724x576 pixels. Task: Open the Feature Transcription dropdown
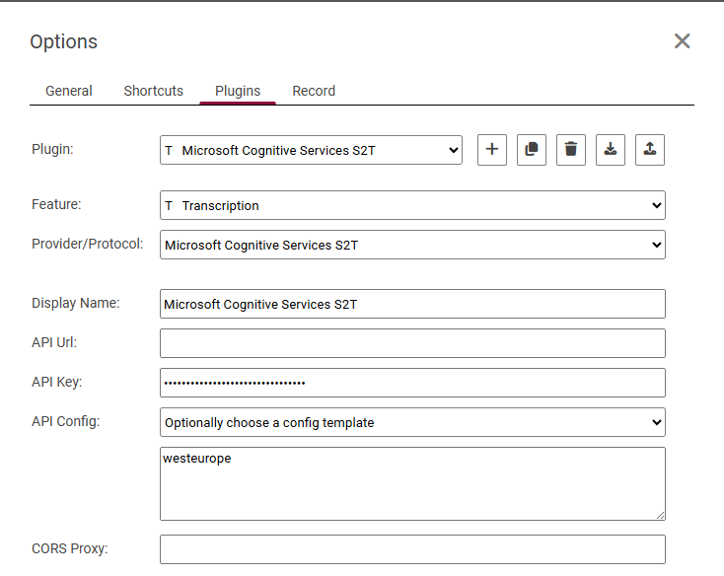(x=412, y=205)
